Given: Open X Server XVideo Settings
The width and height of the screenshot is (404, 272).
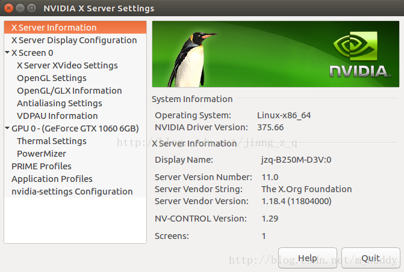Looking at the screenshot, I should point(67,65).
